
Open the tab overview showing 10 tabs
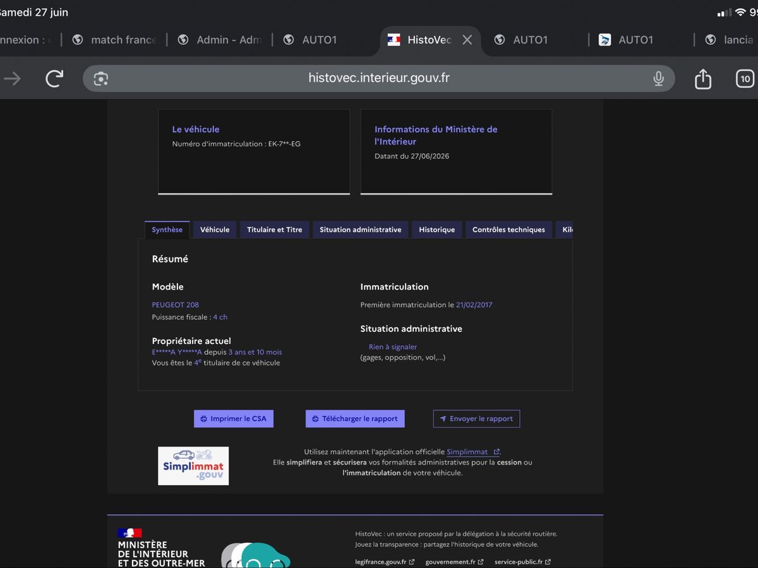[745, 78]
